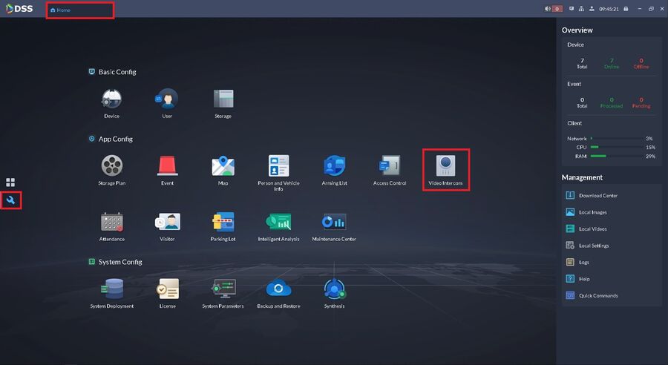Viewport: 668px width, 365px height.
Task: Open the Backup and Restore module
Action: pyautogui.click(x=278, y=294)
